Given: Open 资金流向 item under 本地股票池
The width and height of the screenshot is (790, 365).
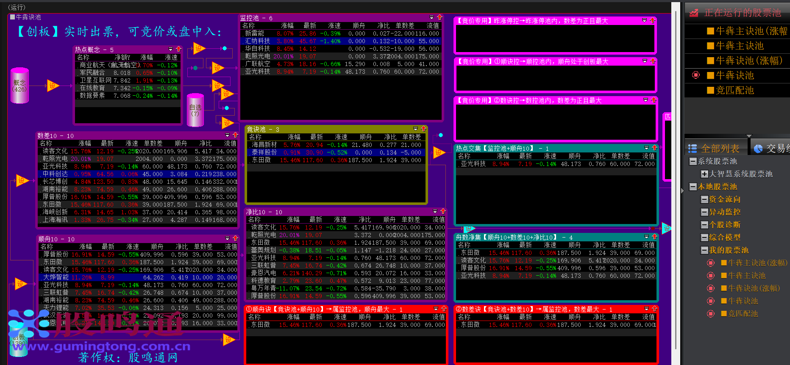Looking at the screenshot, I should point(724,199).
